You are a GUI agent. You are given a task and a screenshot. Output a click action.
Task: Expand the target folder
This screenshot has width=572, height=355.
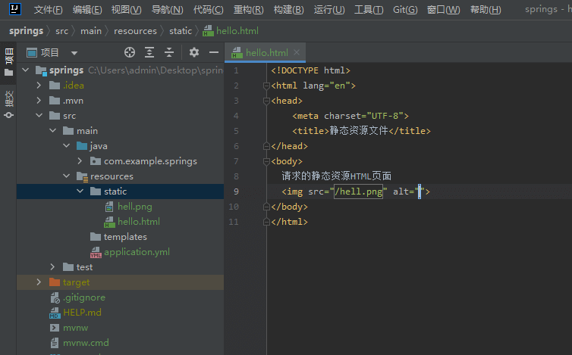[39, 282]
